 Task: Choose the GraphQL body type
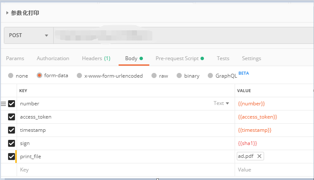[x=210, y=76]
